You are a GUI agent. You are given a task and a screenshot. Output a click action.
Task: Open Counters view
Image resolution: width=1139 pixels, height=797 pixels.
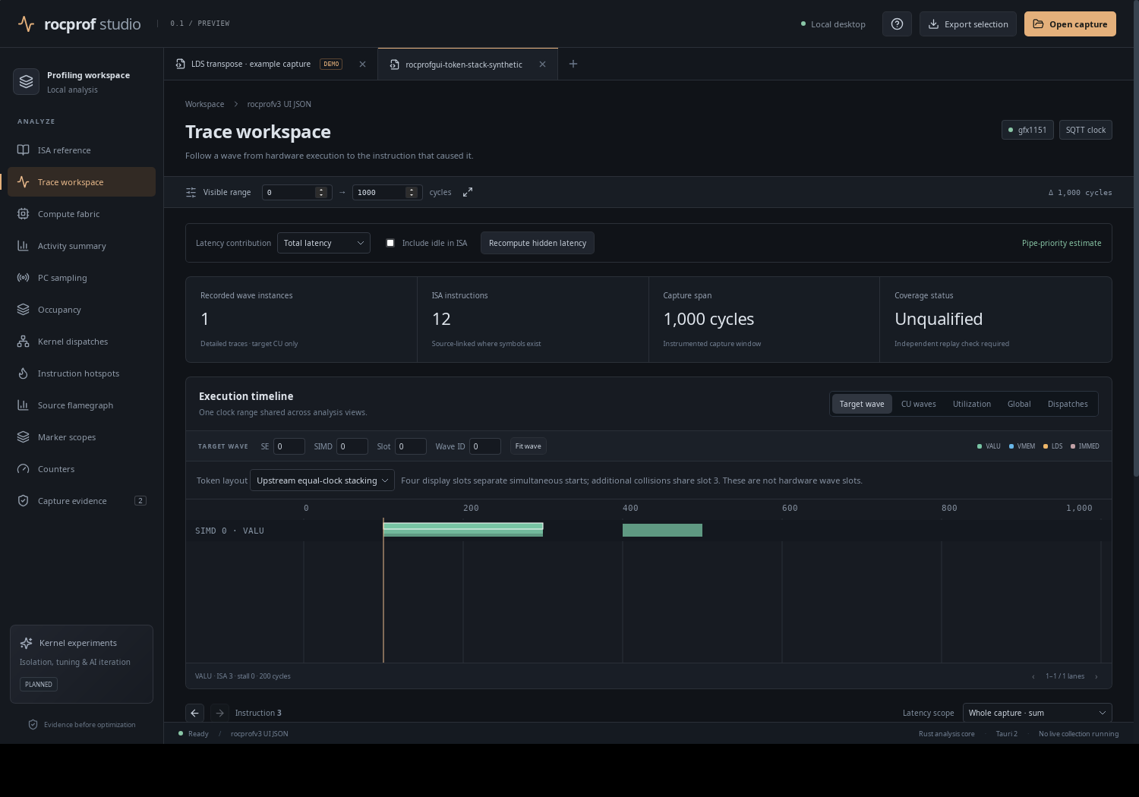[81, 469]
